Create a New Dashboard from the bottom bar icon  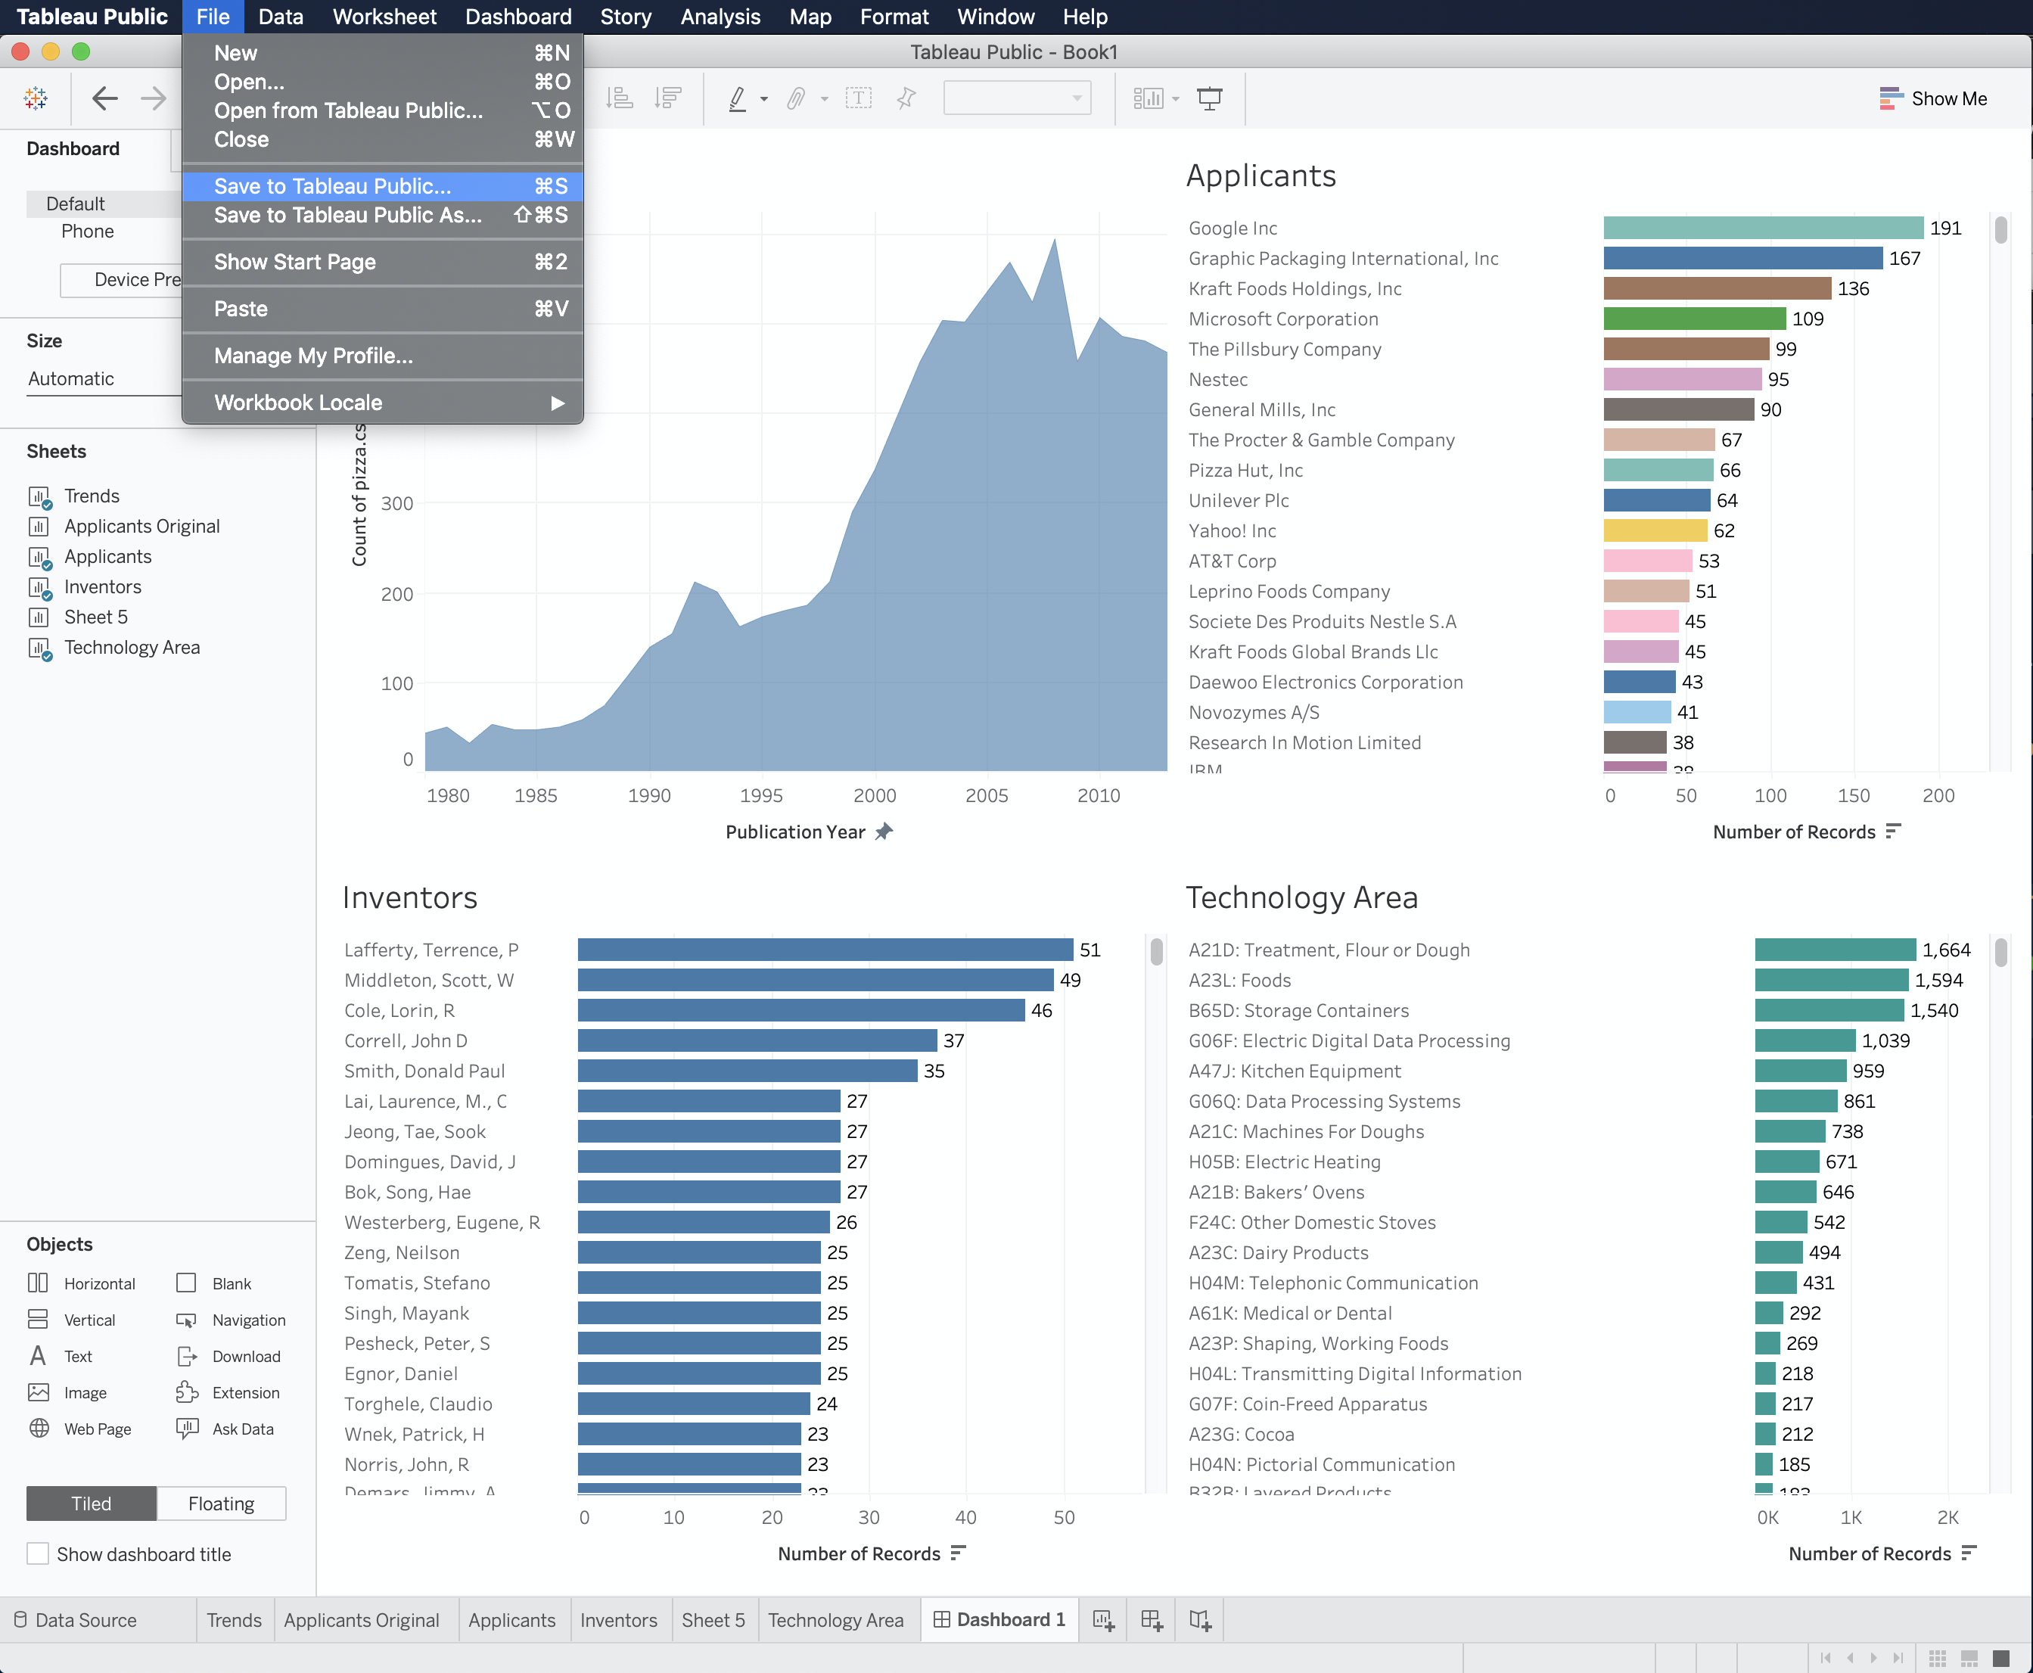click(1152, 1620)
